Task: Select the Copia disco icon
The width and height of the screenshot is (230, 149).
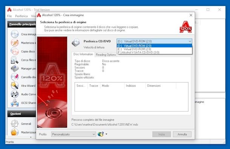Action: [15, 51]
